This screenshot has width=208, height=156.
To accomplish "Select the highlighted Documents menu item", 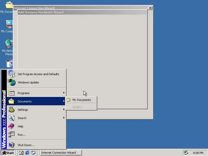I will click(x=36, y=101).
